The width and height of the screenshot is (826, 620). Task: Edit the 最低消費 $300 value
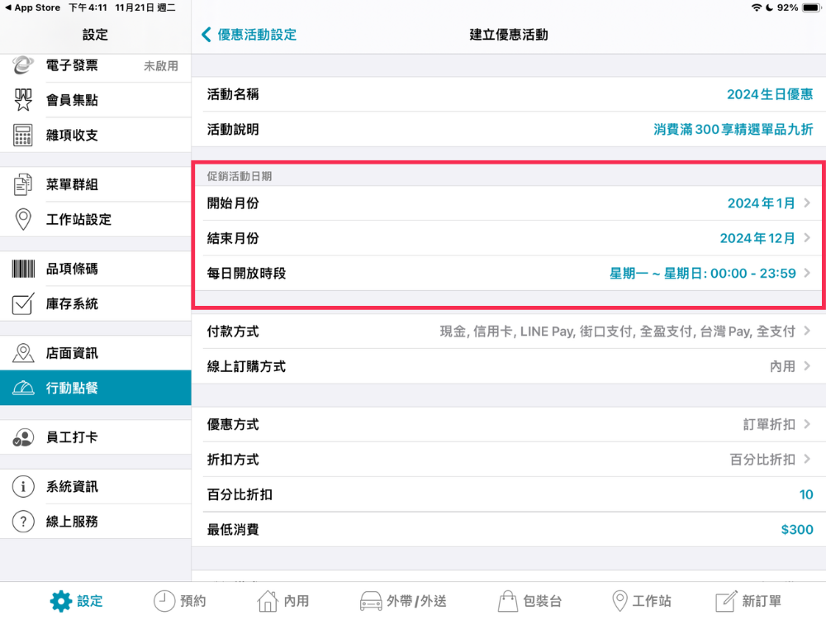point(796,530)
